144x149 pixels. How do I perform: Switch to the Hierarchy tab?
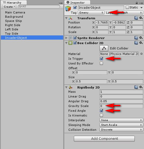point(13,3)
